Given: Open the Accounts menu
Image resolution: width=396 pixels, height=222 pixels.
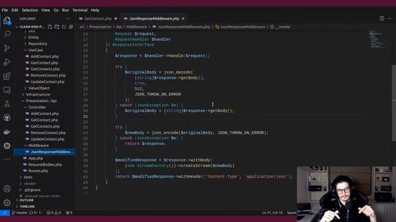Looking at the screenshot, I should (x=7, y=189).
